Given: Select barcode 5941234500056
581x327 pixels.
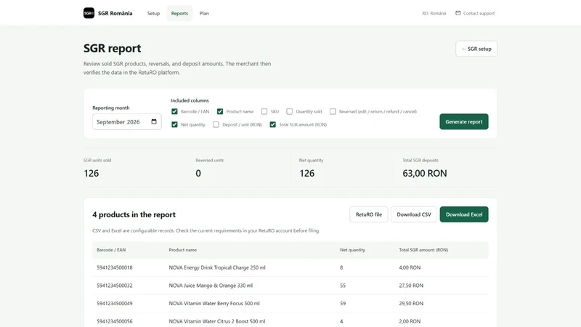Looking at the screenshot, I should click(x=115, y=321).
